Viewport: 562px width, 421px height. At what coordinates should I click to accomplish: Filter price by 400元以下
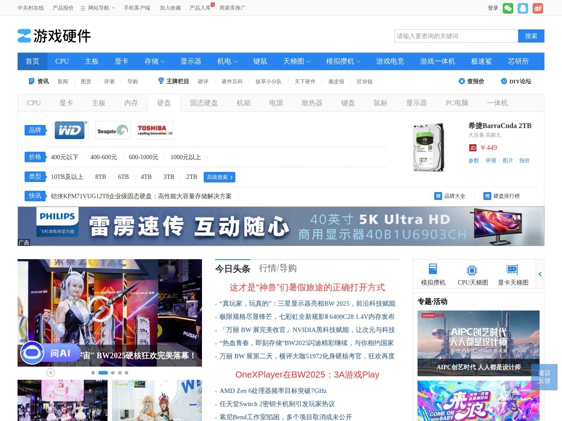coord(65,157)
